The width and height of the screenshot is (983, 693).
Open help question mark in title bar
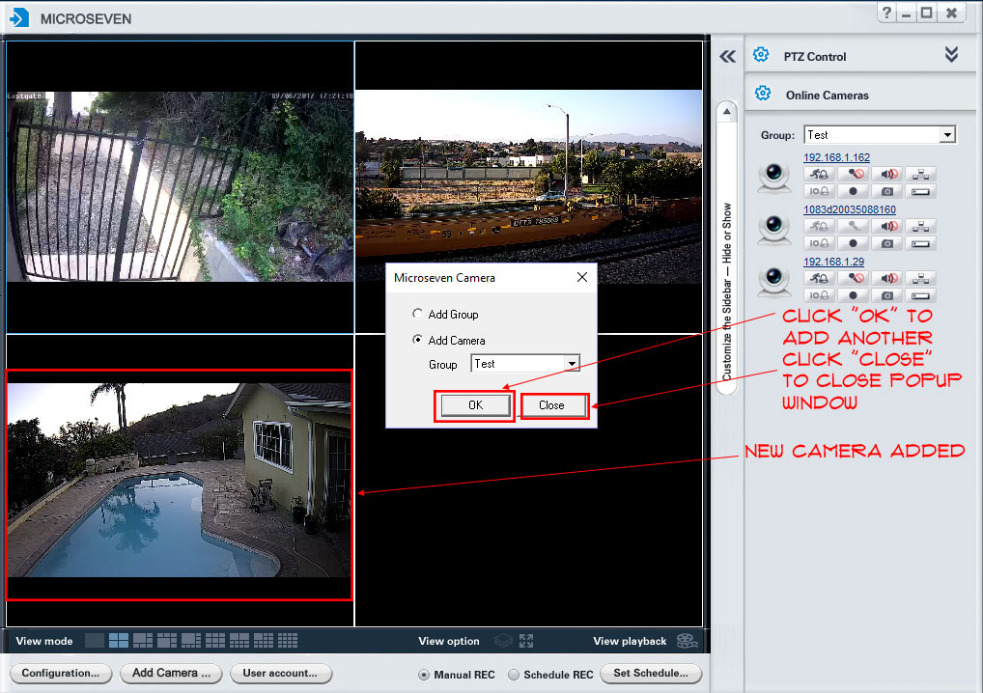pos(886,14)
